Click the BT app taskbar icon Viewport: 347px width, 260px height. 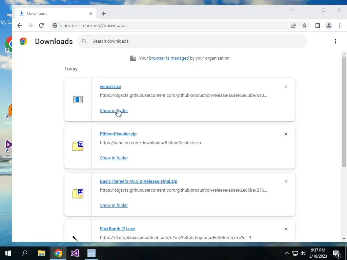tap(91, 253)
